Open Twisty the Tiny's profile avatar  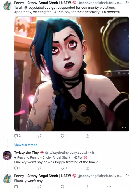[x=7, y=155]
